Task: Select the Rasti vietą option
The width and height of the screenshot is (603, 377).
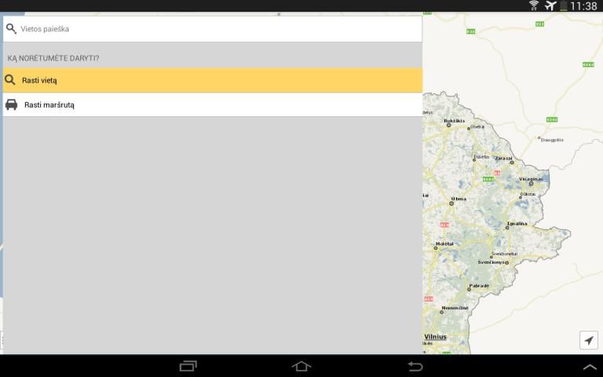Action: pos(212,80)
